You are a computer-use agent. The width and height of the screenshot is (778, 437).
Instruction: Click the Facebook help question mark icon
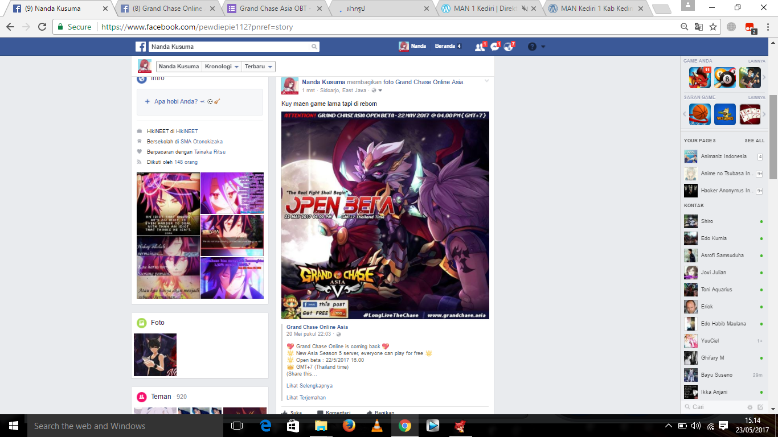pos(532,47)
